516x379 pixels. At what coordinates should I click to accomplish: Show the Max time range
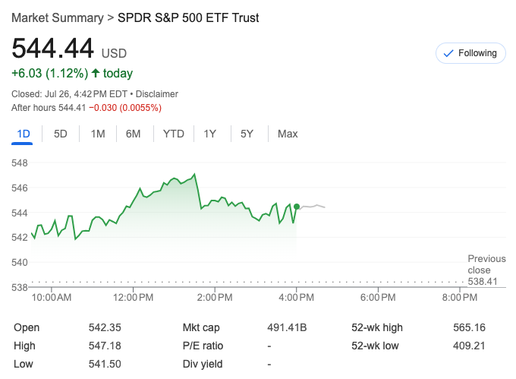tap(288, 134)
